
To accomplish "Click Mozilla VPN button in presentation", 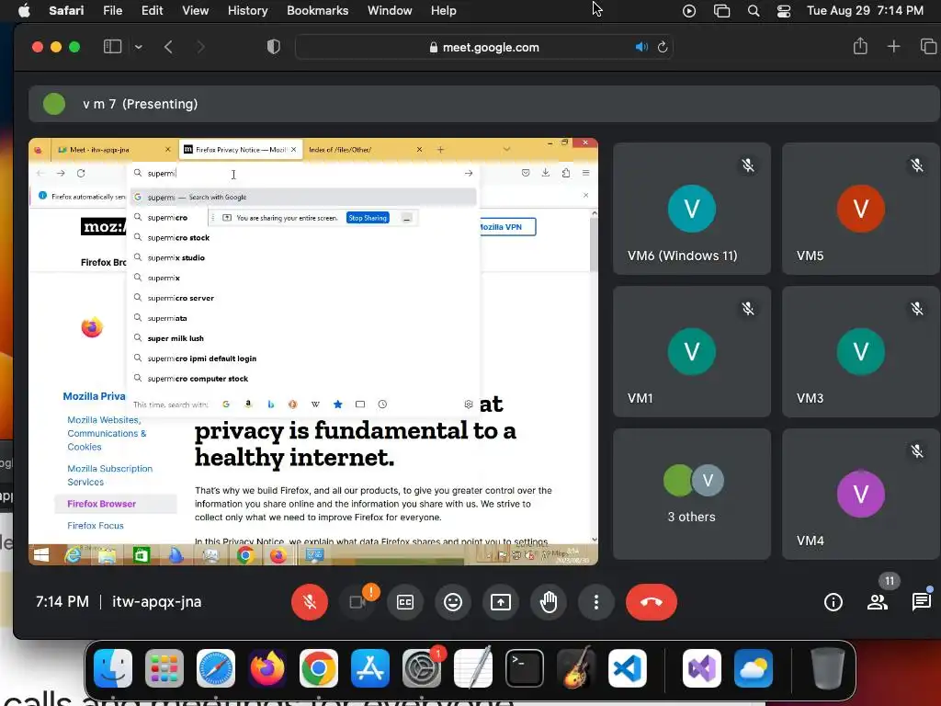I will tap(506, 227).
